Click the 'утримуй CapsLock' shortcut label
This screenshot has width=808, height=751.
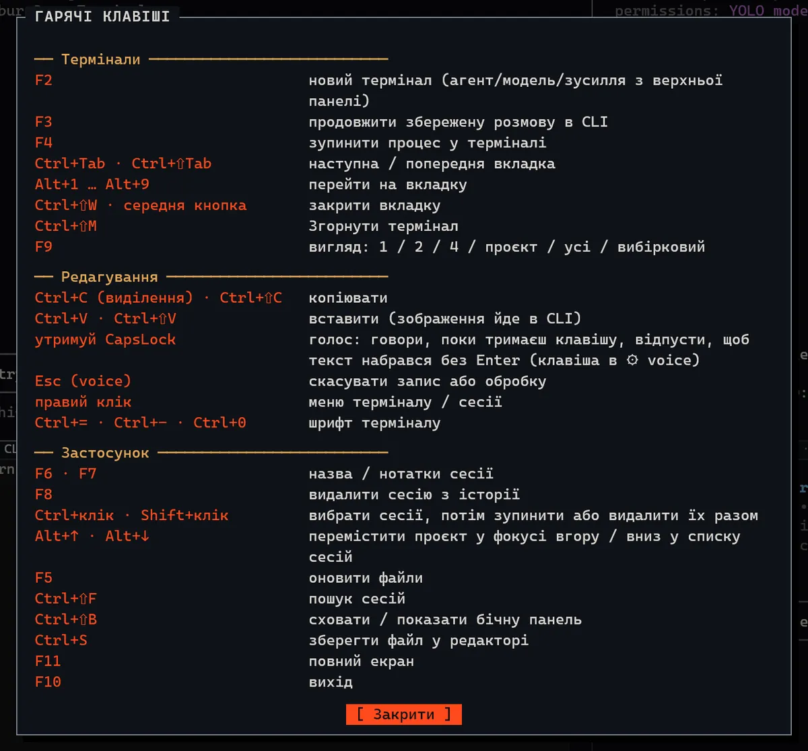click(105, 339)
